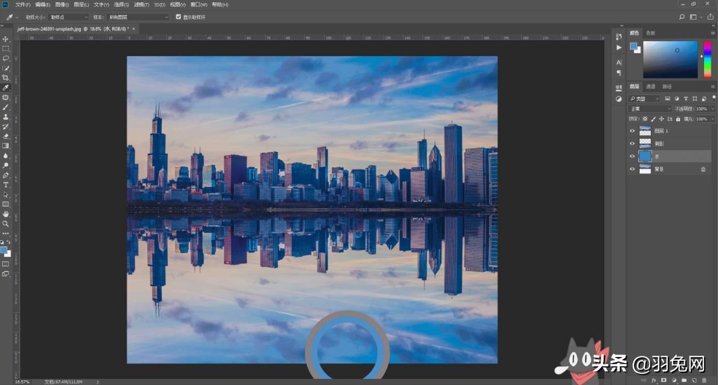The width and height of the screenshot is (718, 385).
Task: Select the Spot Healing Brush tool
Action: (x=6, y=98)
